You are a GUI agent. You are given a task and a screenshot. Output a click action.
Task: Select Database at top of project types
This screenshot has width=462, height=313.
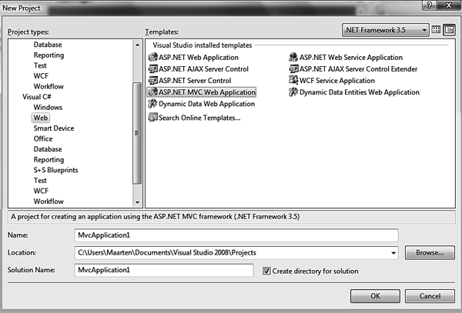pos(48,45)
